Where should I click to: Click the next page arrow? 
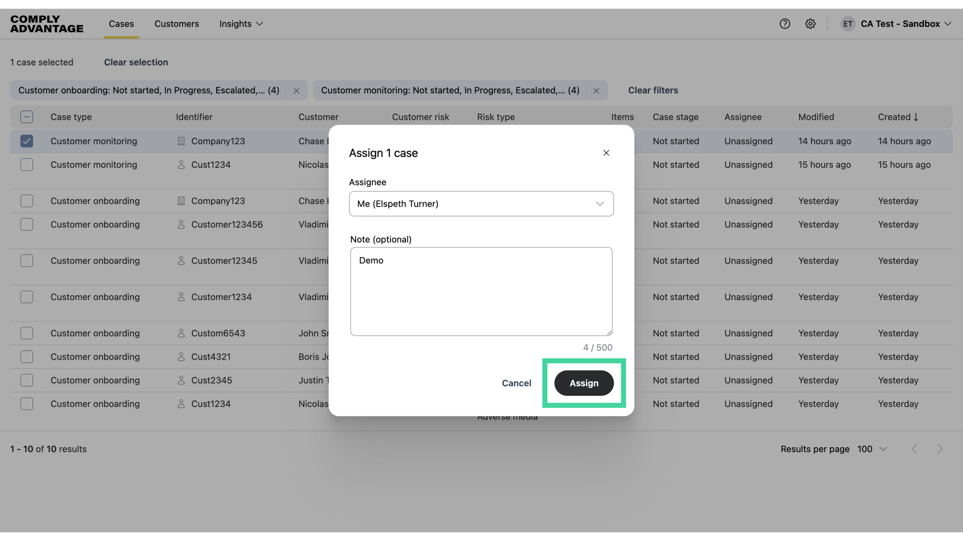click(x=940, y=449)
